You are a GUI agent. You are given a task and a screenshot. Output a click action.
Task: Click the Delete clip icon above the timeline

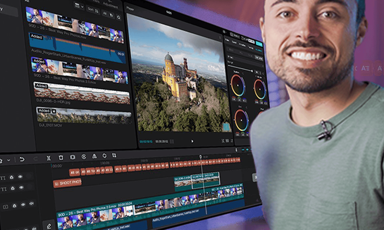[x=61, y=157]
